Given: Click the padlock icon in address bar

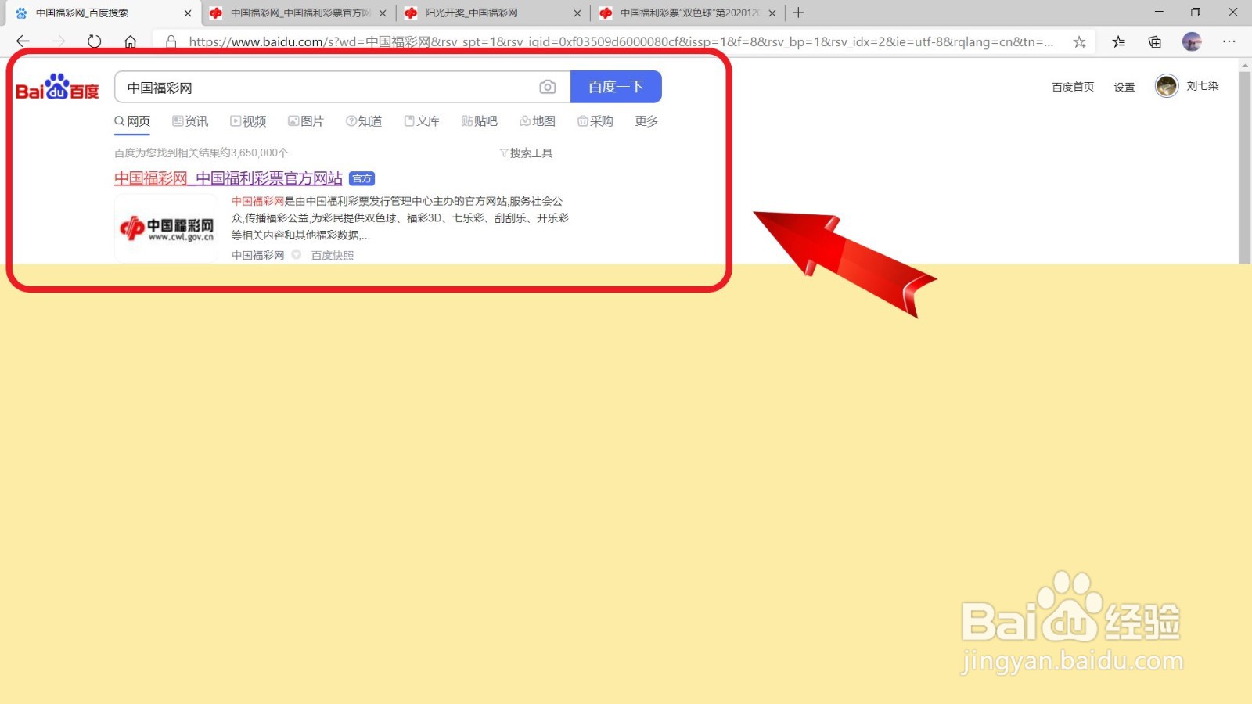Looking at the screenshot, I should 171,41.
